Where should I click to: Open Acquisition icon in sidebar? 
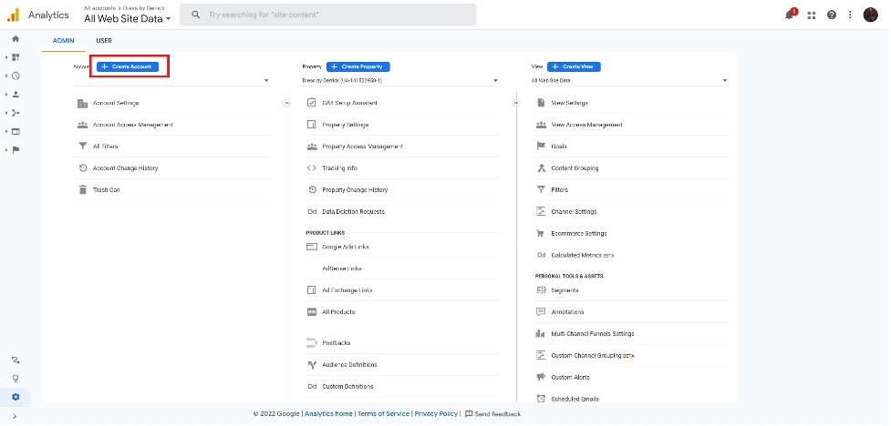[x=16, y=113]
